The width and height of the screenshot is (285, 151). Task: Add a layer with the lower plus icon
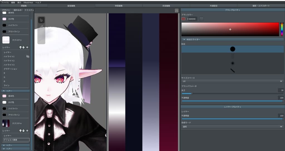click(27, 130)
